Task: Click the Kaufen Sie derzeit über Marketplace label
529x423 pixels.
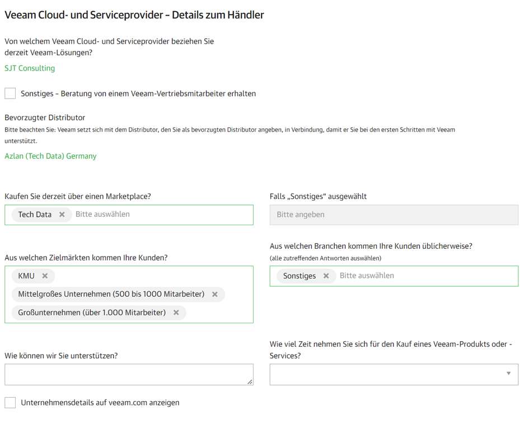Action: pos(78,196)
